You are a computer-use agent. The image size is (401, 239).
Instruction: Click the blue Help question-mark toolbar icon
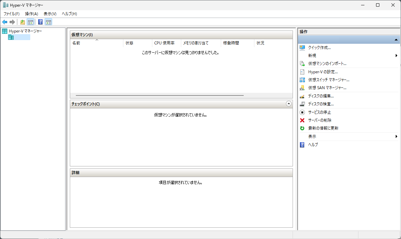(40, 22)
